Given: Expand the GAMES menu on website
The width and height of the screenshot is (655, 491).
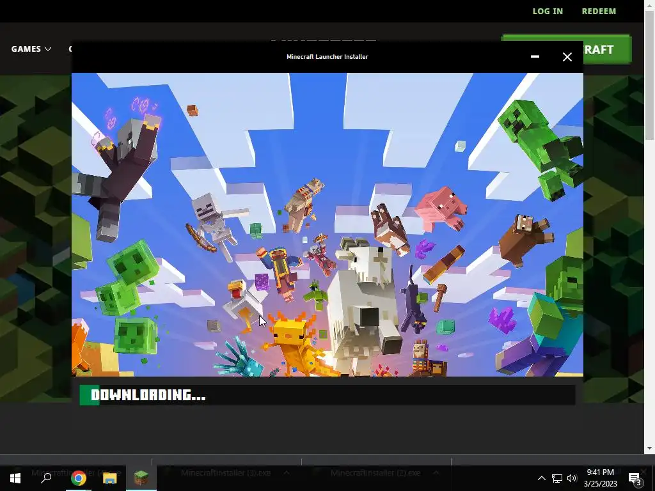Looking at the screenshot, I should pyautogui.click(x=31, y=49).
